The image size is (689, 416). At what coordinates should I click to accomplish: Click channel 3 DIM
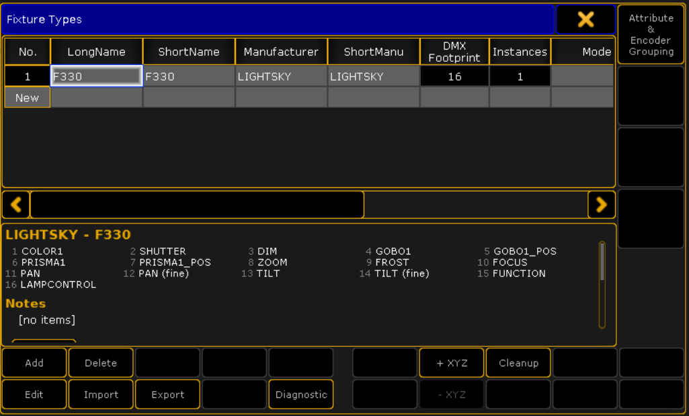pyautogui.click(x=262, y=252)
